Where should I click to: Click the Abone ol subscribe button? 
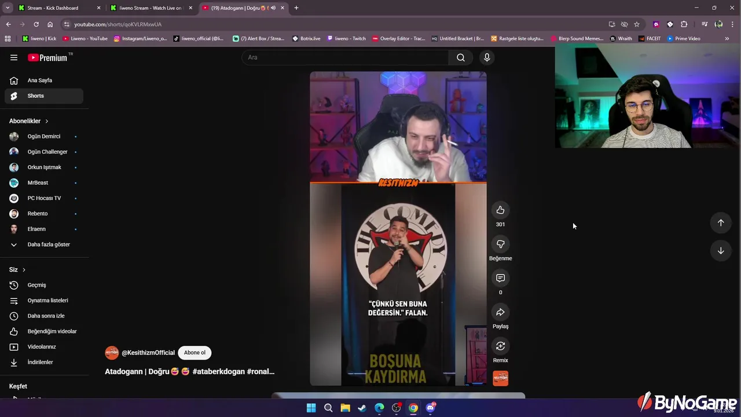tap(195, 353)
